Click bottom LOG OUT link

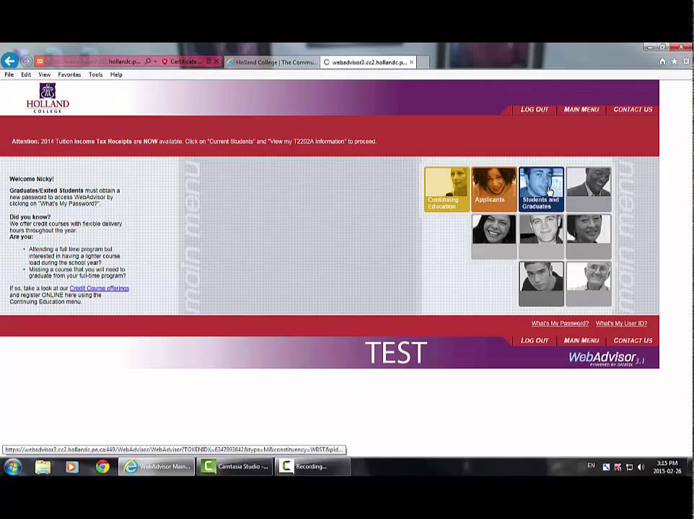[x=535, y=341]
